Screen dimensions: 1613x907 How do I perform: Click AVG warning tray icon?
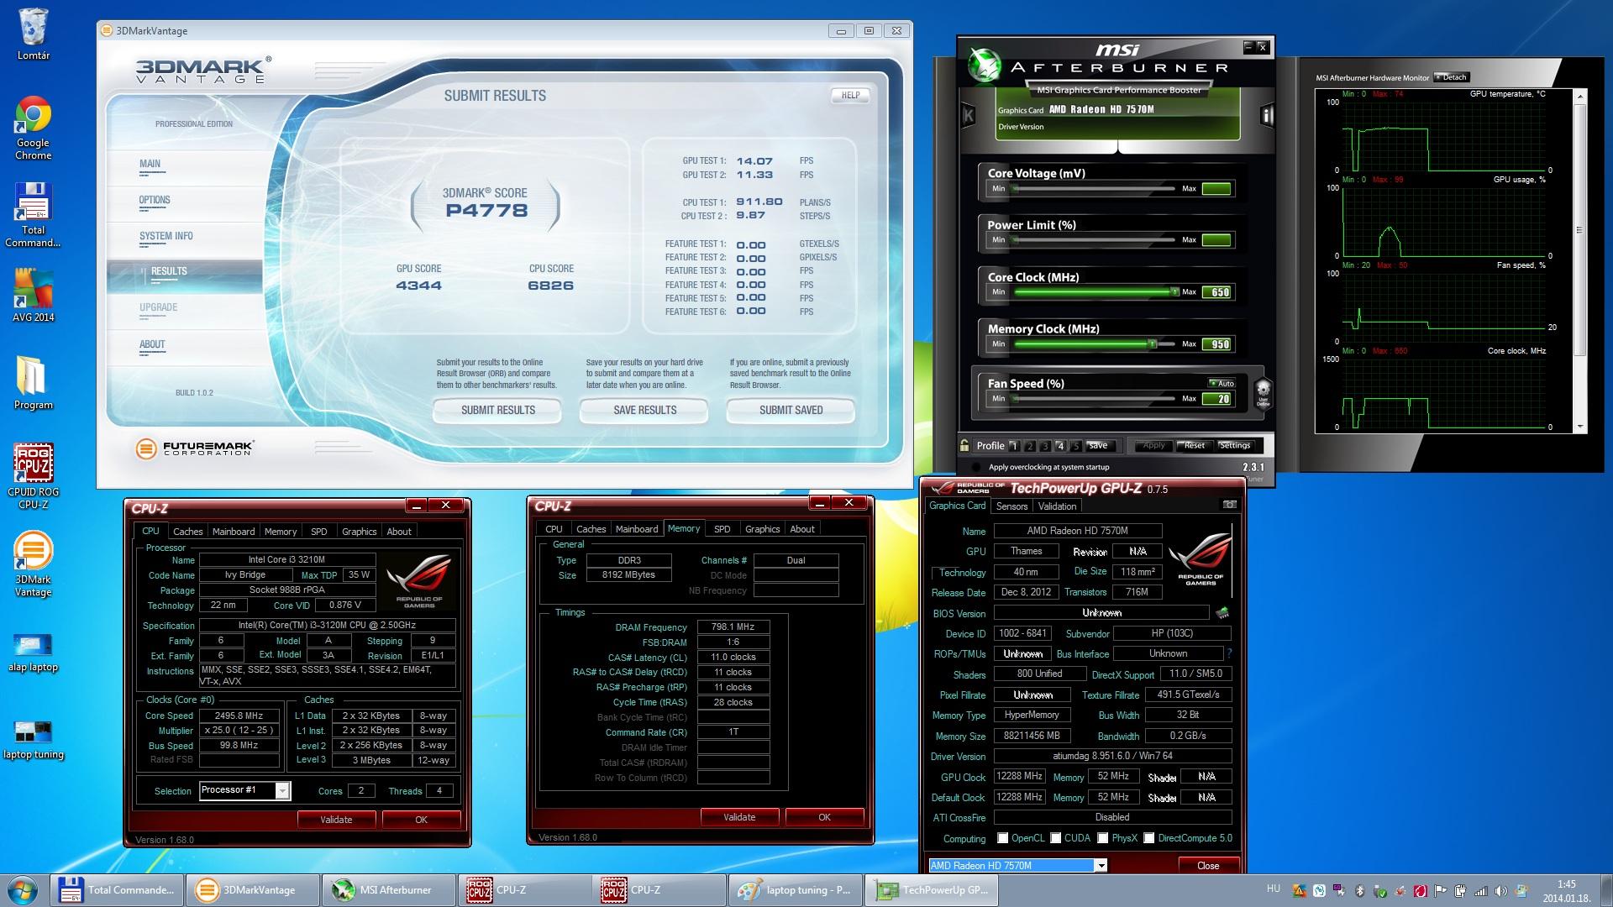[1299, 890]
